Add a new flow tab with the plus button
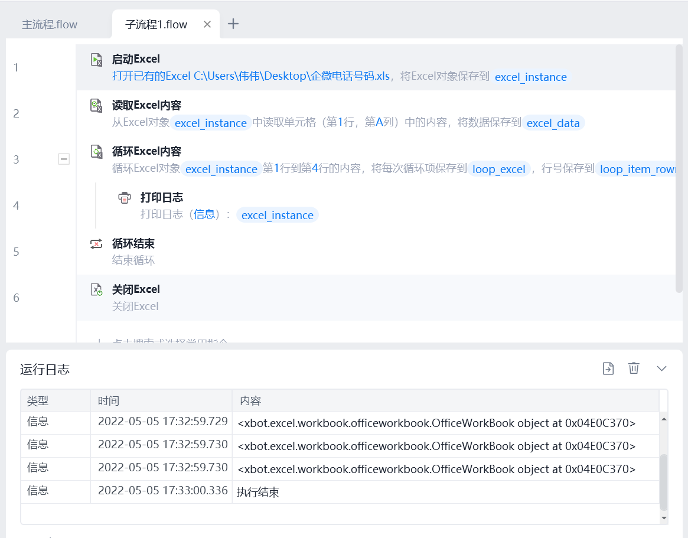 233,24
